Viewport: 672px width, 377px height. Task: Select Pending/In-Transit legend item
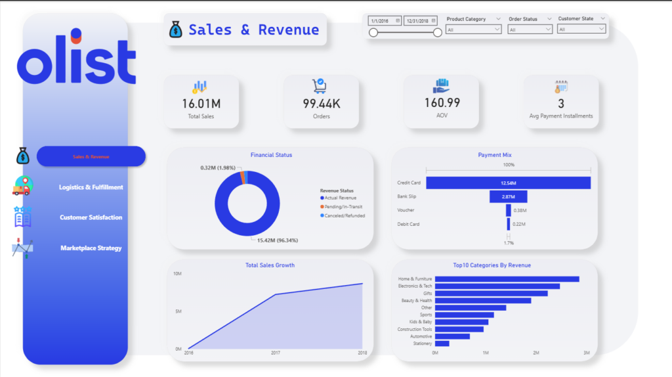(x=341, y=207)
